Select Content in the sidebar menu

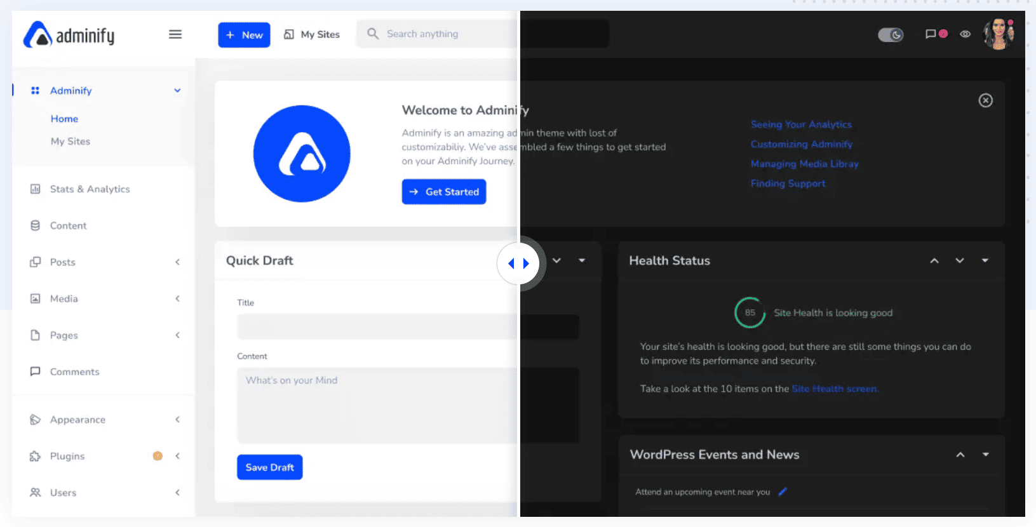point(68,225)
